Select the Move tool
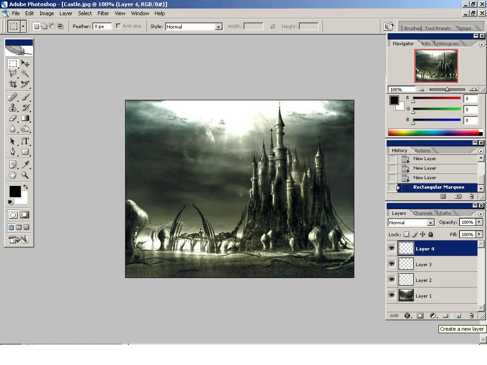 click(x=25, y=64)
